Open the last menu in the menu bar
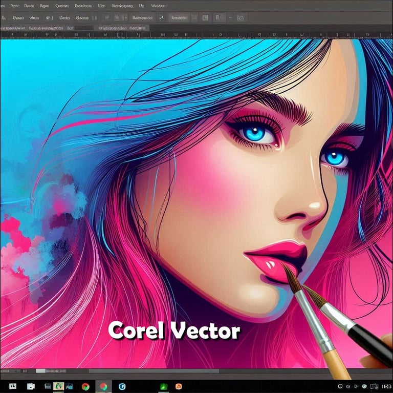Viewport: 393px width, 393px height. tap(159, 6)
